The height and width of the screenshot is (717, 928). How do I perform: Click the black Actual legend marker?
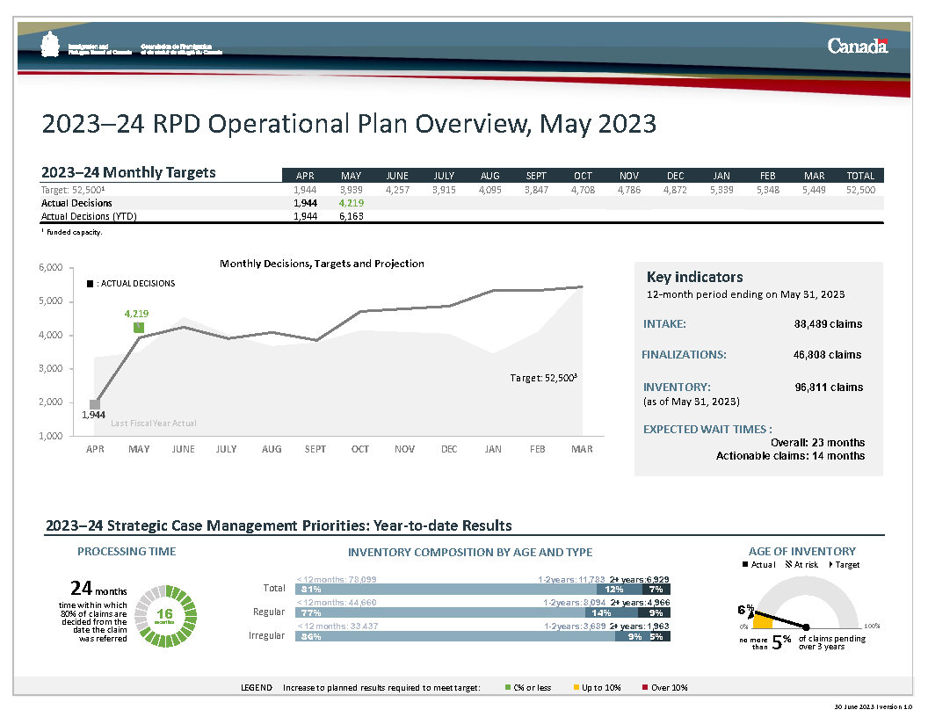click(x=746, y=564)
